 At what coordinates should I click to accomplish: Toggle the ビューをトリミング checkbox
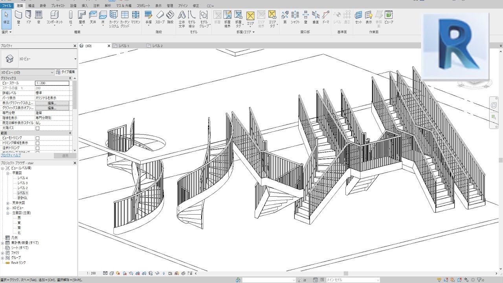click(x=38, y=138)
